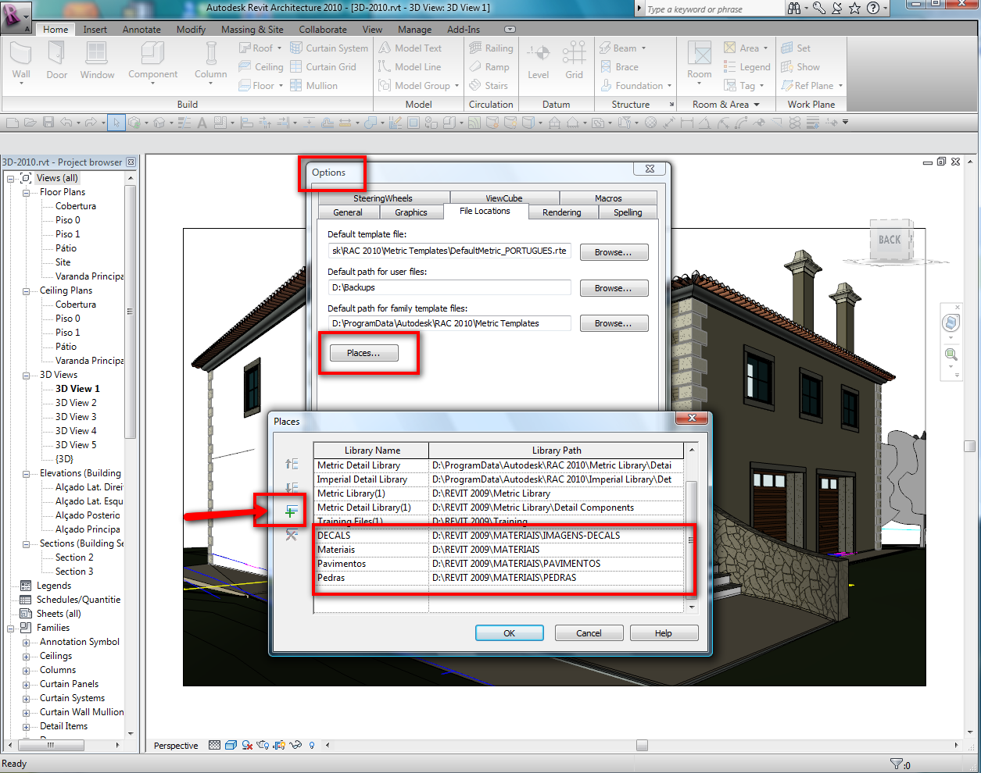Select the Door tool
The image size is (981, 773).
click(56, 61)
